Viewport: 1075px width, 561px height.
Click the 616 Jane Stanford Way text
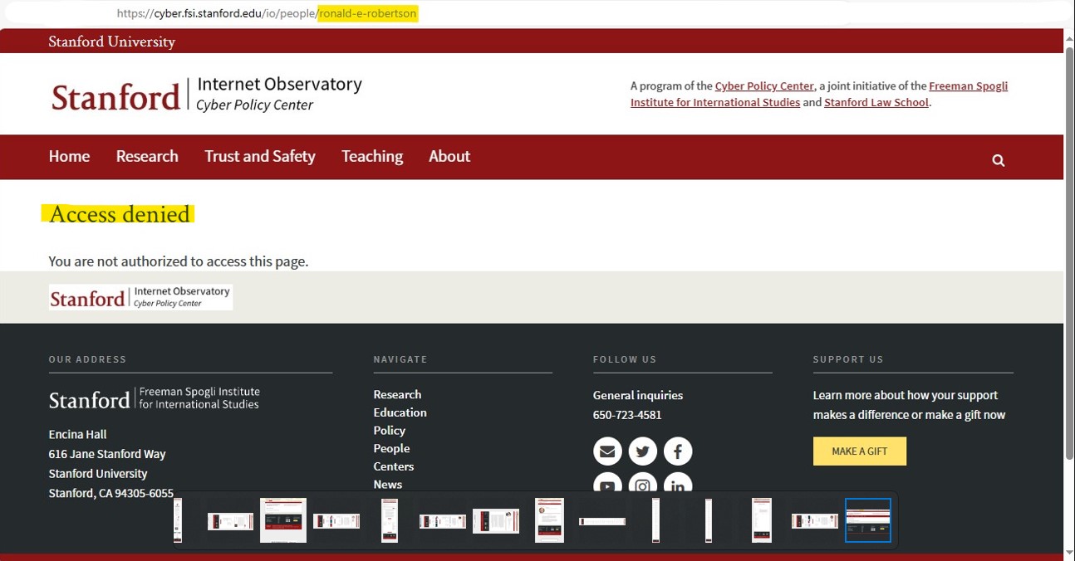tap(107, 454)
